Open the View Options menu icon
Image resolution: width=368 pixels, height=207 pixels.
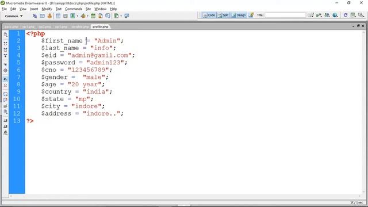(x=353, y=16)
